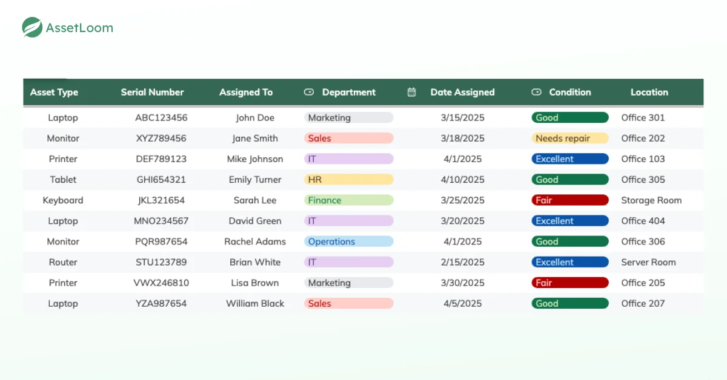Open the Marketing department tag for John Doe

[x=349, y=118]
